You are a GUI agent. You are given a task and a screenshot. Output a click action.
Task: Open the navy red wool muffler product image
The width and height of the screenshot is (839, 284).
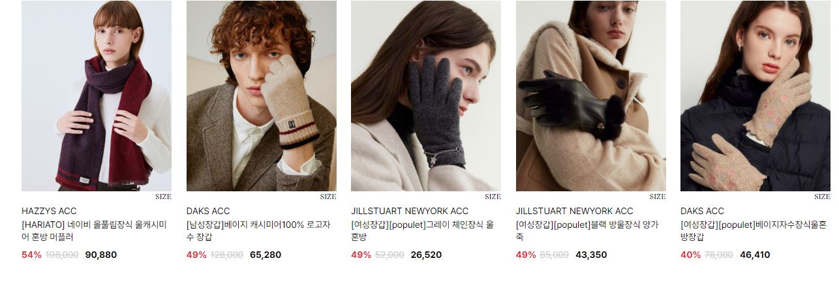[97, 95]
